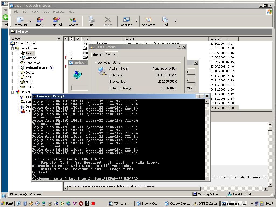
Task: Select the message received 30.09.2005 17:49
Action: [222, 67]
